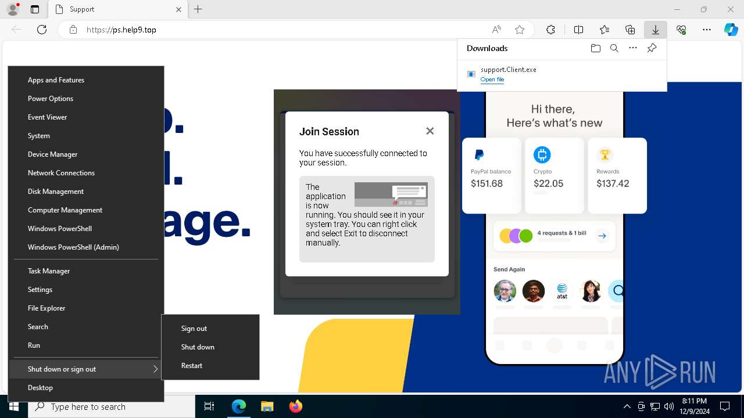Click the requests and bill arrow

[602, 236]
